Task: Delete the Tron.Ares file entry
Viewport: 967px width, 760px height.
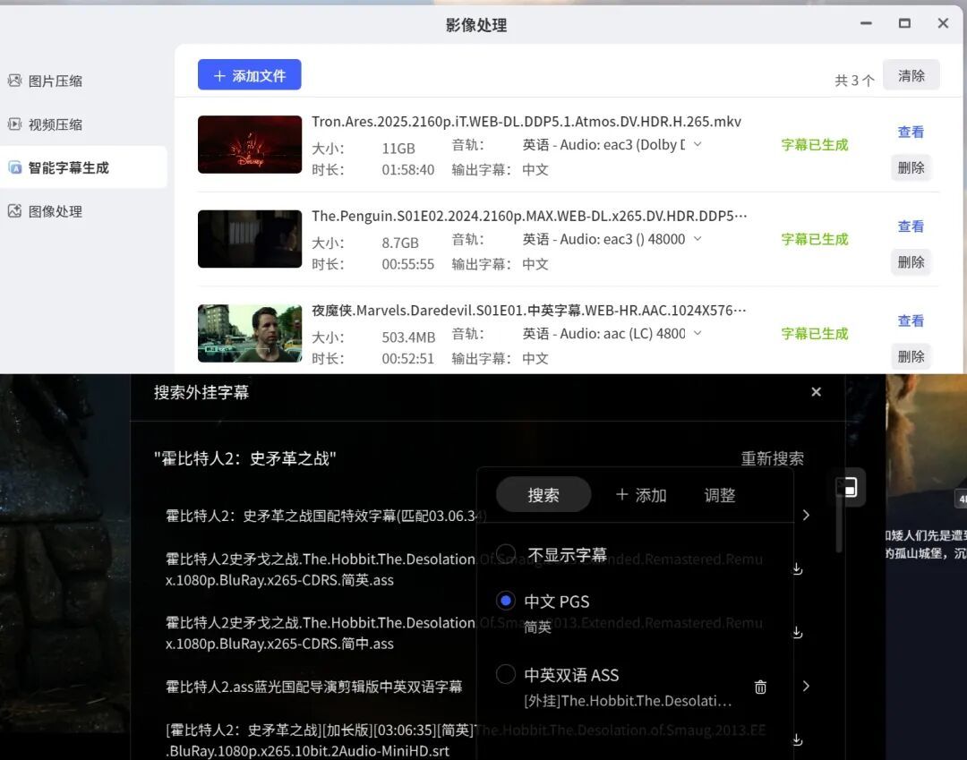Action: pyautogui.click(x=911, y=167)
